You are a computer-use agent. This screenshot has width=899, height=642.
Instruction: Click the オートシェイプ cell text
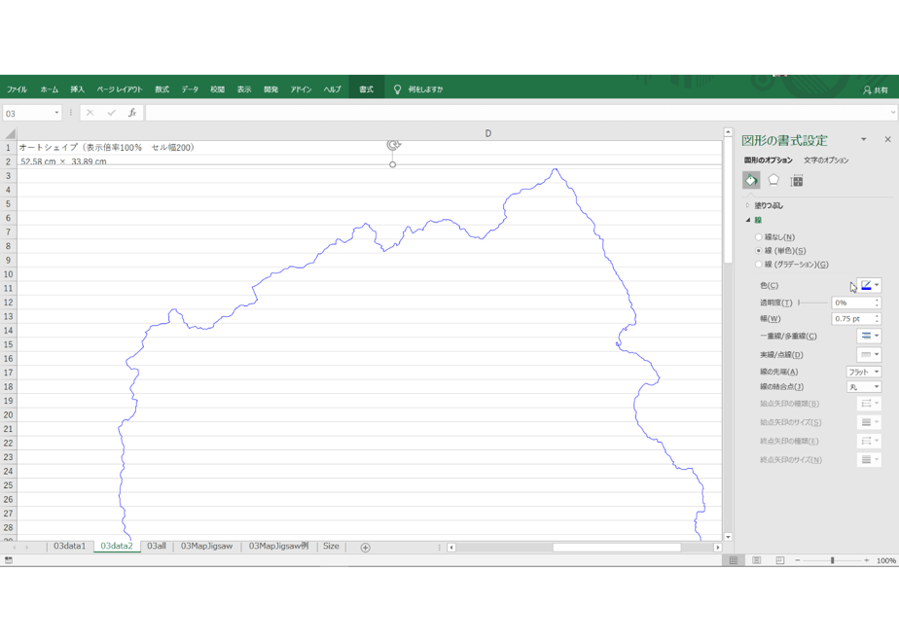tap(107, 147)
